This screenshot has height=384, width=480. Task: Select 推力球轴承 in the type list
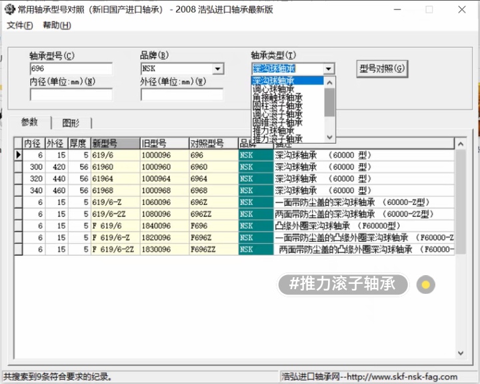[287, 131]
